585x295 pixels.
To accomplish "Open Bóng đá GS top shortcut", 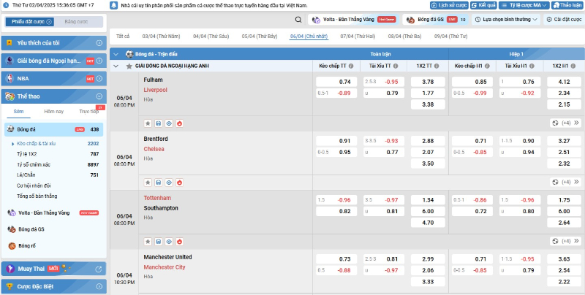I will pos(436,20).
